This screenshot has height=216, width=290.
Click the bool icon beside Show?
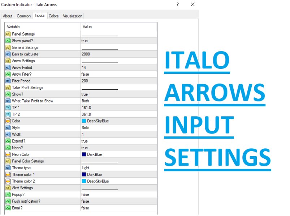(8, 94)
